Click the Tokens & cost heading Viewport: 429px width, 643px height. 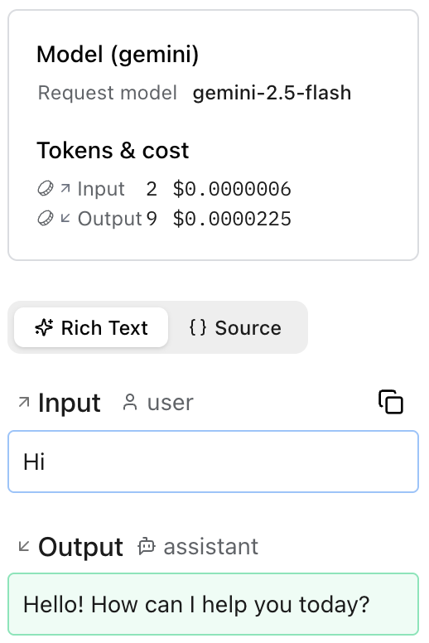click(x=113, y=151)
